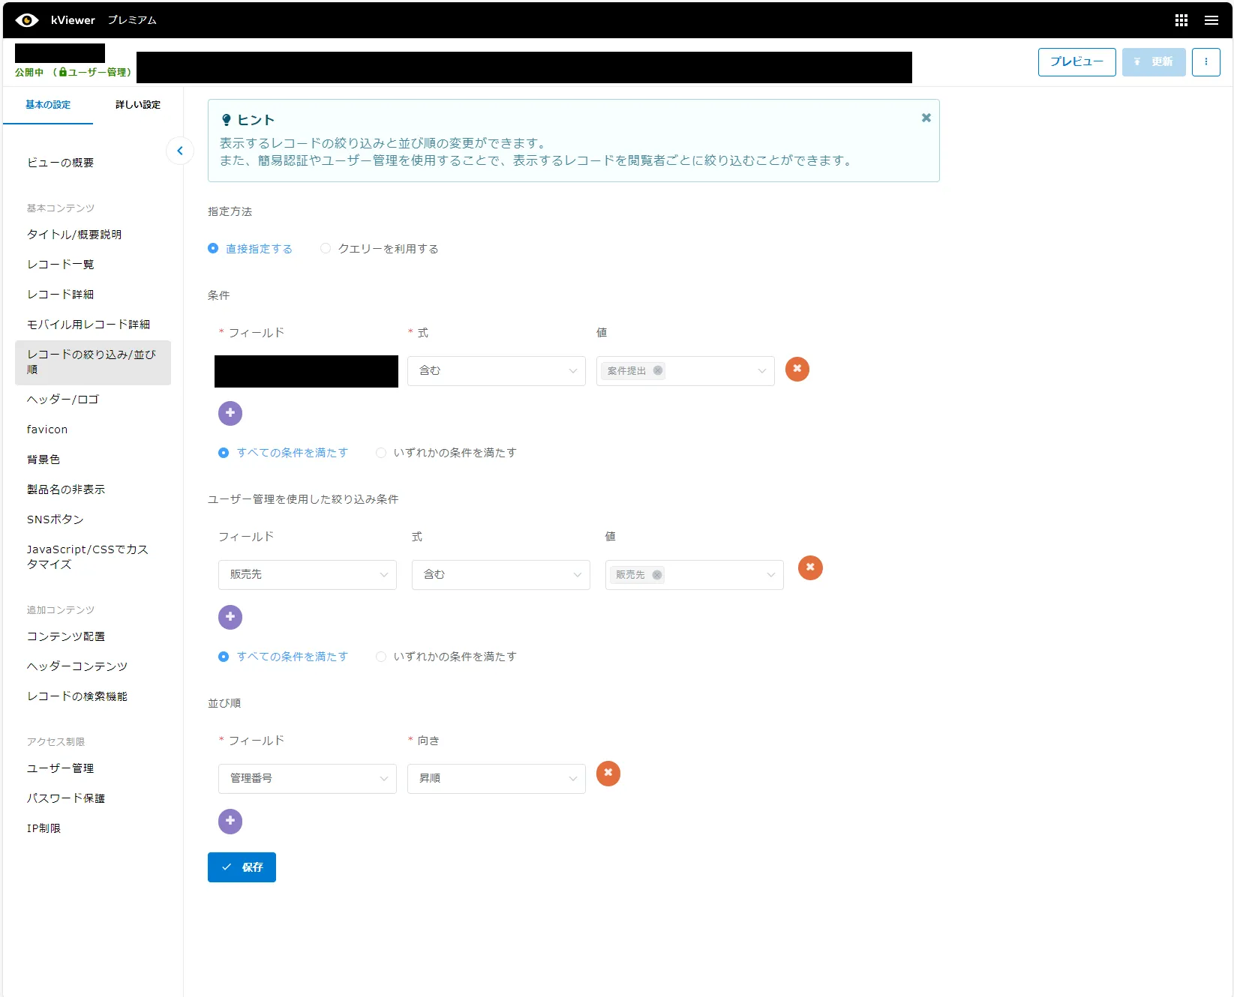Delete the 管理番号 sort row
This screenshot has height=997, width=1234.
608,773
